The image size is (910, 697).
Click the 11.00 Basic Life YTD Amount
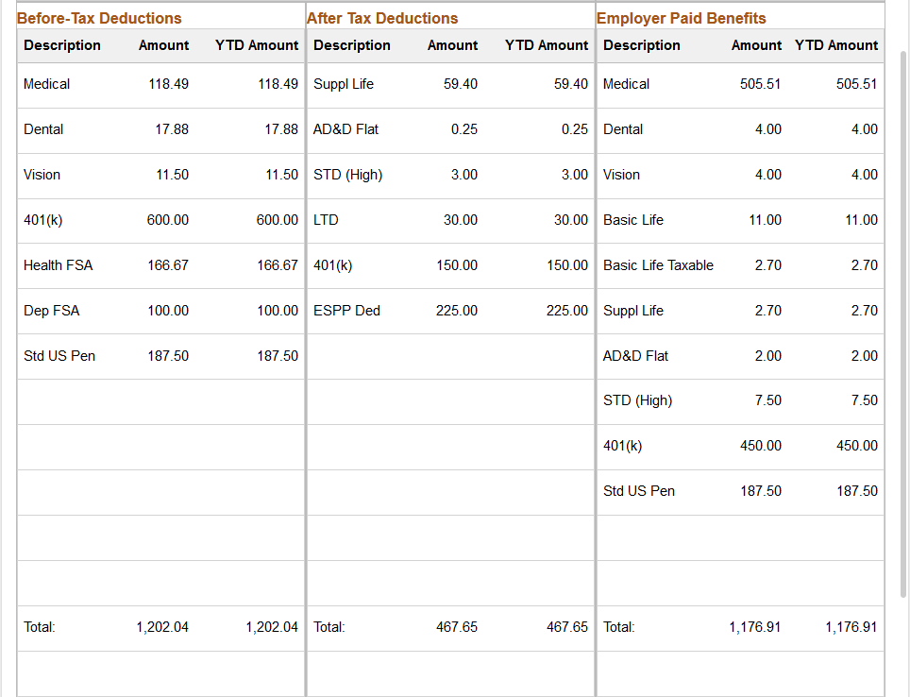tap(861, 220)
